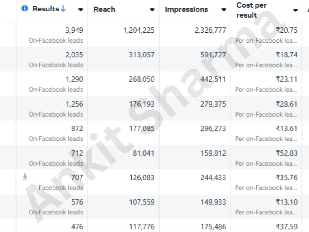Sort by the Results column header
The height and width of the screenshot is (232, 309).
(x=46, y=9)
